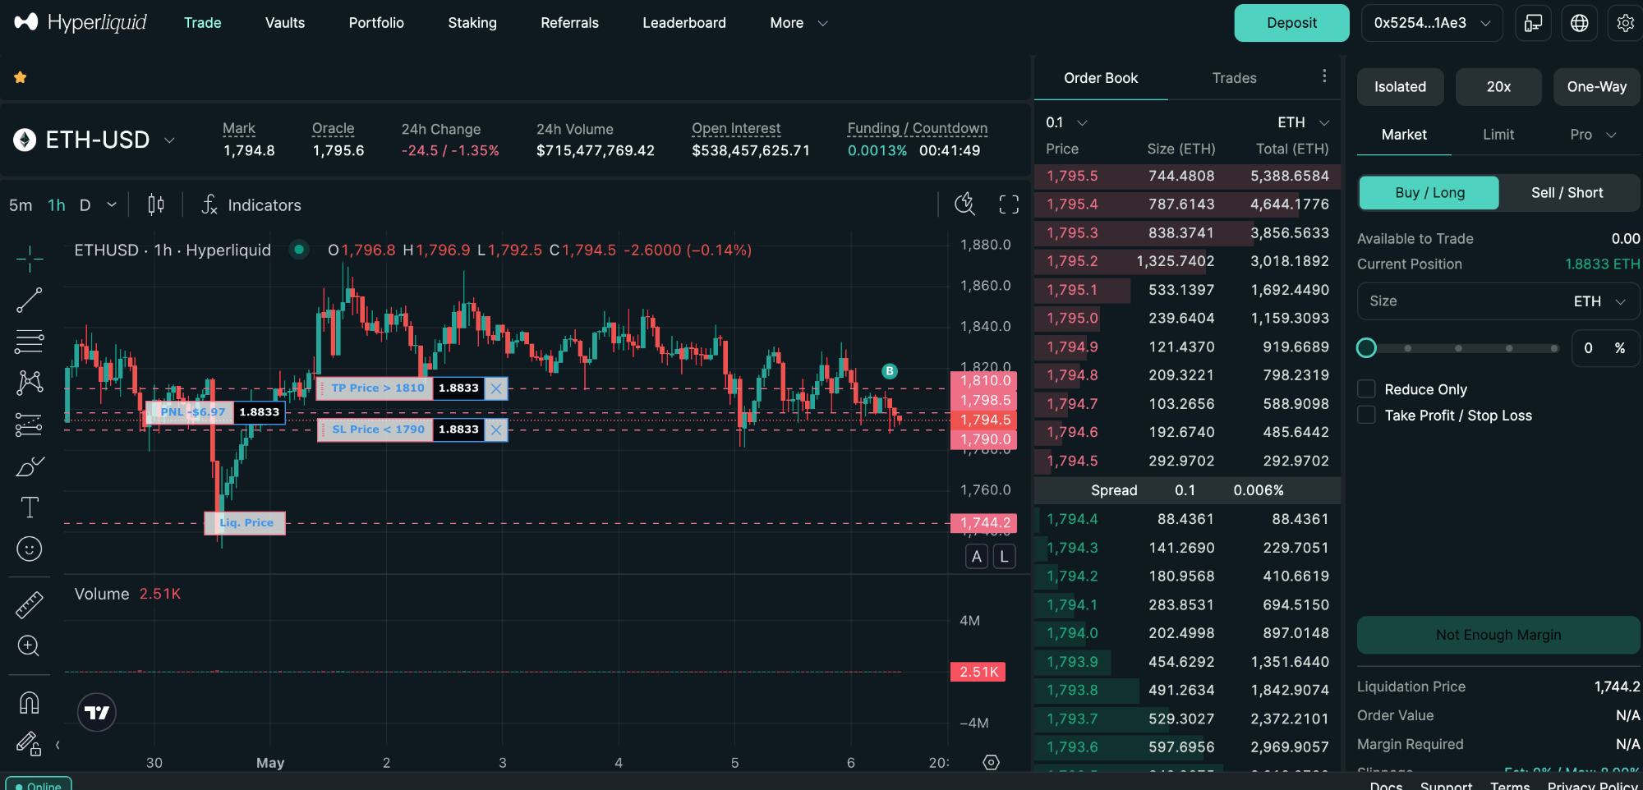Click the chart snapshot/alert icon
Viewport: 1643px width, 790px height.
(965, 204)
